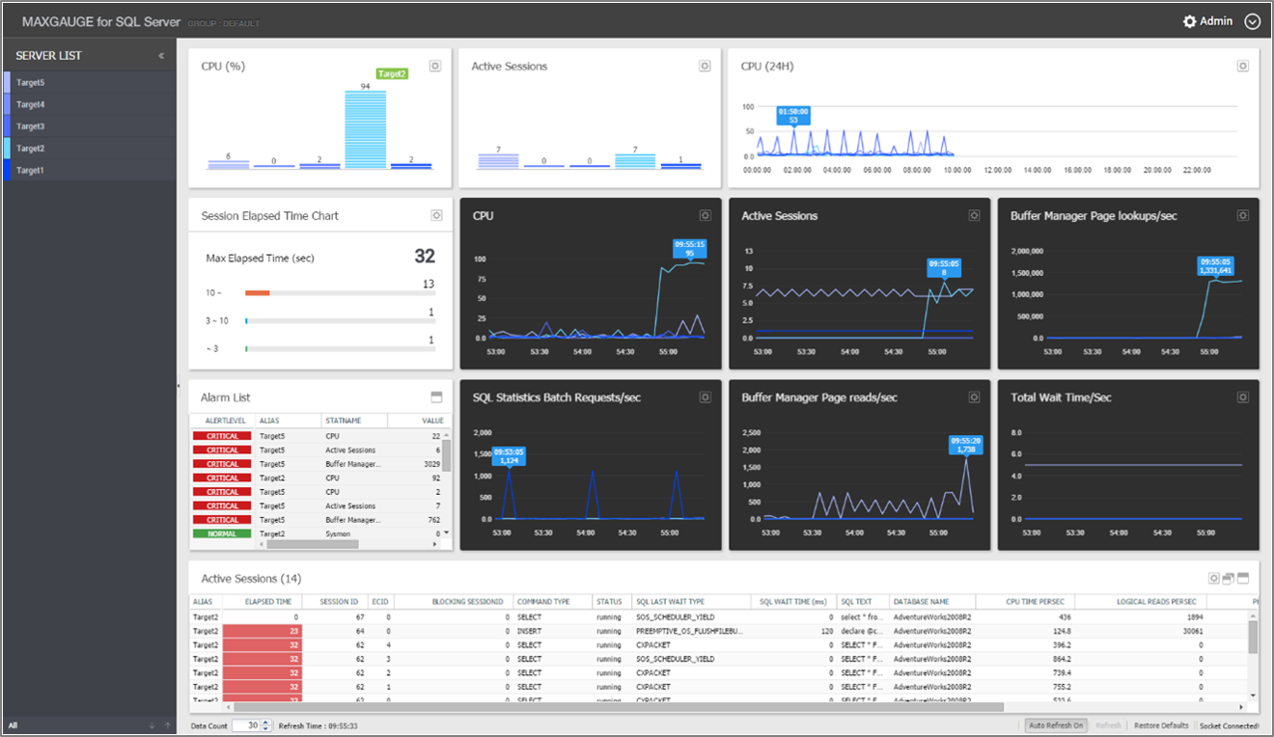Increase the Data Count stepper
The width and height of the screenshot is (1274, 737).
click(266, 723)
